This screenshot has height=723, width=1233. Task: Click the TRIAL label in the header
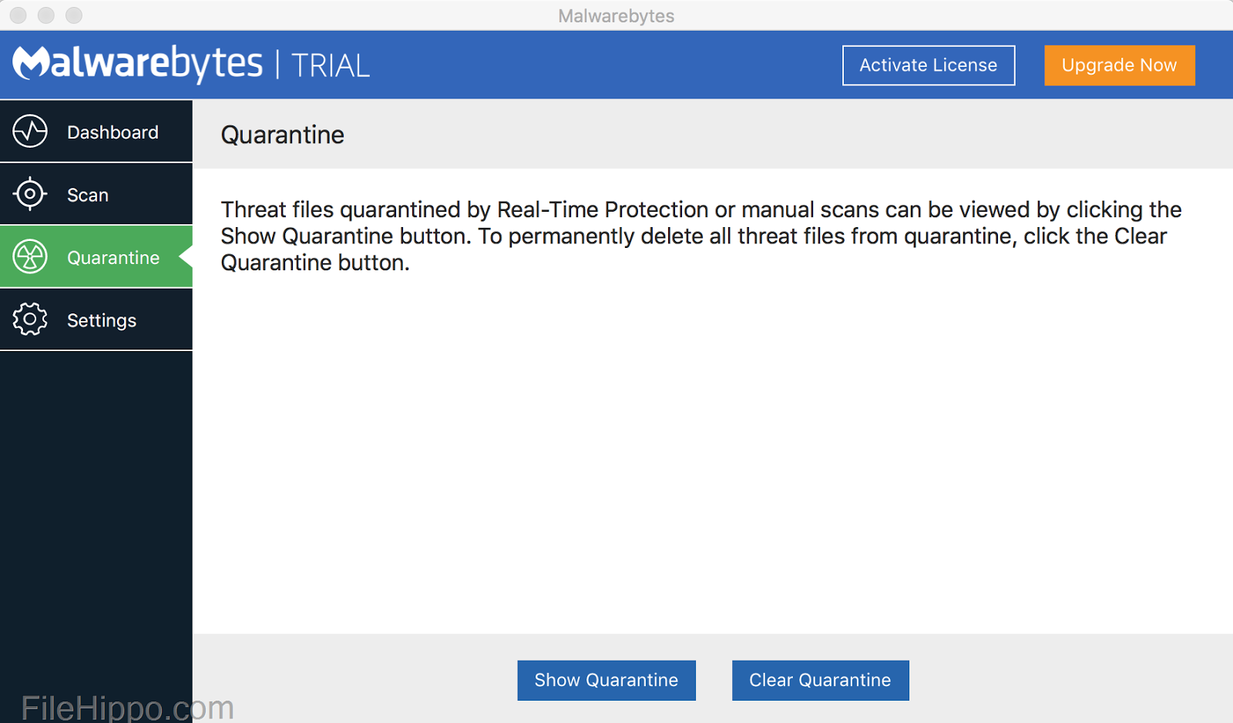point(331,66)
